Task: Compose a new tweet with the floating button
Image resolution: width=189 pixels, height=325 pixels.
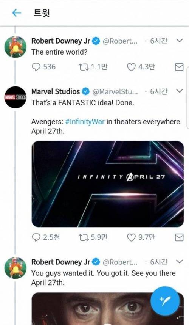Action: click(x=165, y=301)
